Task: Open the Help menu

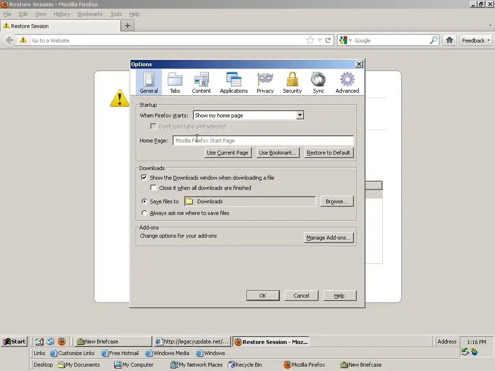Action: click(134, 14)
